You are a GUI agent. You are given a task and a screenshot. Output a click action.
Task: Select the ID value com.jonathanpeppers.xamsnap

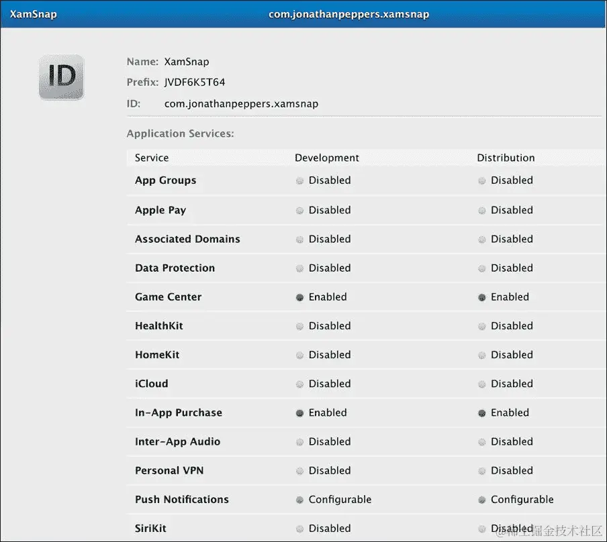(241, 104)
